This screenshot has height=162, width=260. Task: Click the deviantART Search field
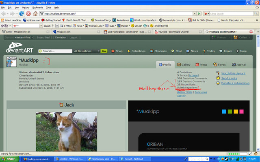[x=55, y=51]
